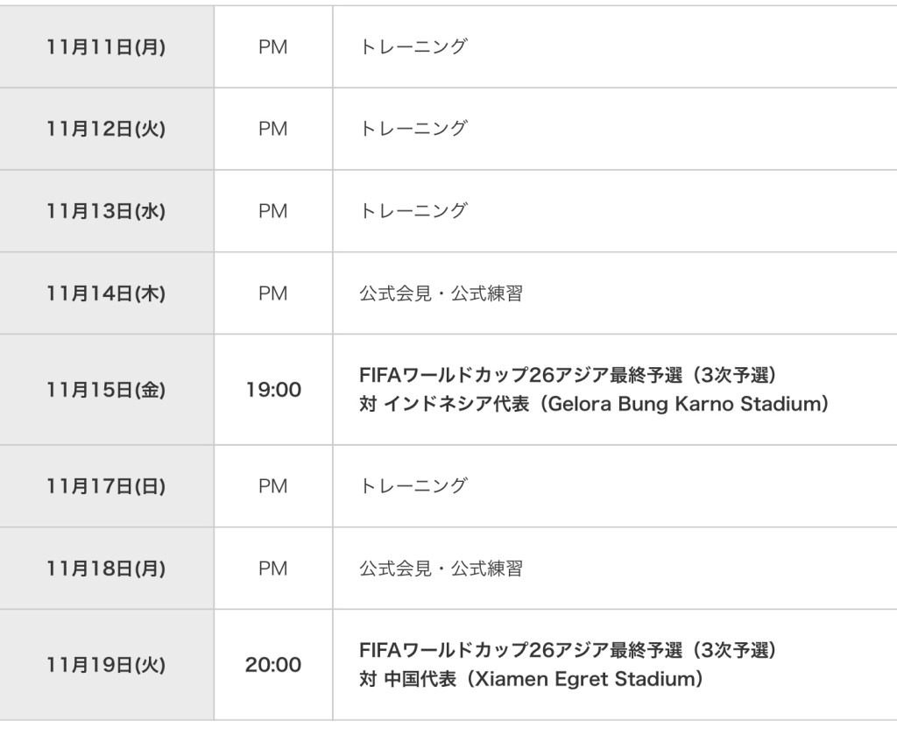
Task: Click the 対 インドネシア代表 match line
Action: (x=594, y=406)
